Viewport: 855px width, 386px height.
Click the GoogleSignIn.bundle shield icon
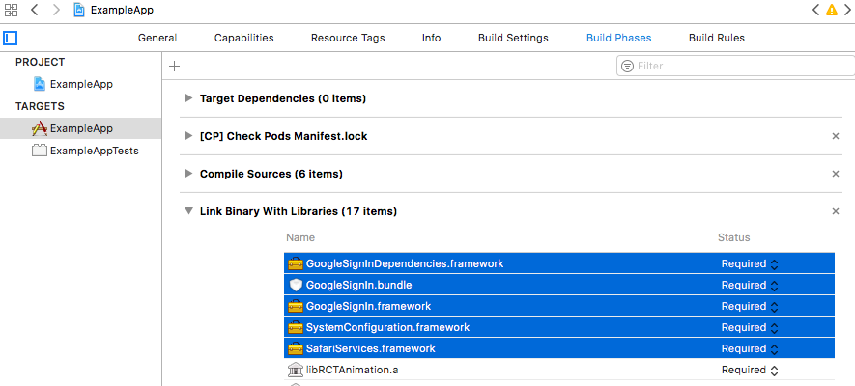click(x=296, y=285)
